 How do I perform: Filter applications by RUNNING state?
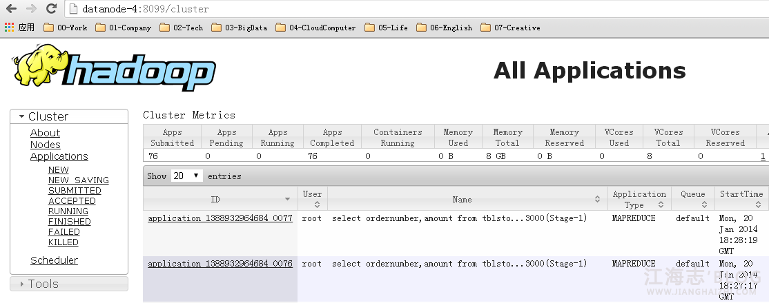click(68, 211)
